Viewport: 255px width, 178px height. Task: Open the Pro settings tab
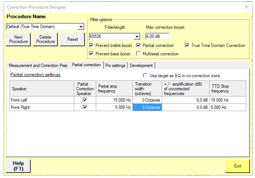tap(115, 66)
